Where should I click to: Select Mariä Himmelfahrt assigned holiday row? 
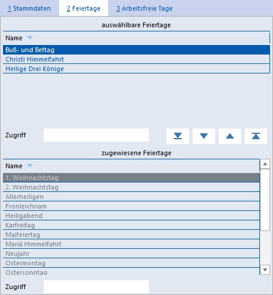tap(131, 244)
